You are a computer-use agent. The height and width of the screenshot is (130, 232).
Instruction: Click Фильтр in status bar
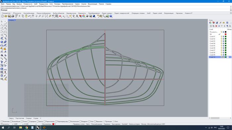pyautogui.click(x=144, y=124)
